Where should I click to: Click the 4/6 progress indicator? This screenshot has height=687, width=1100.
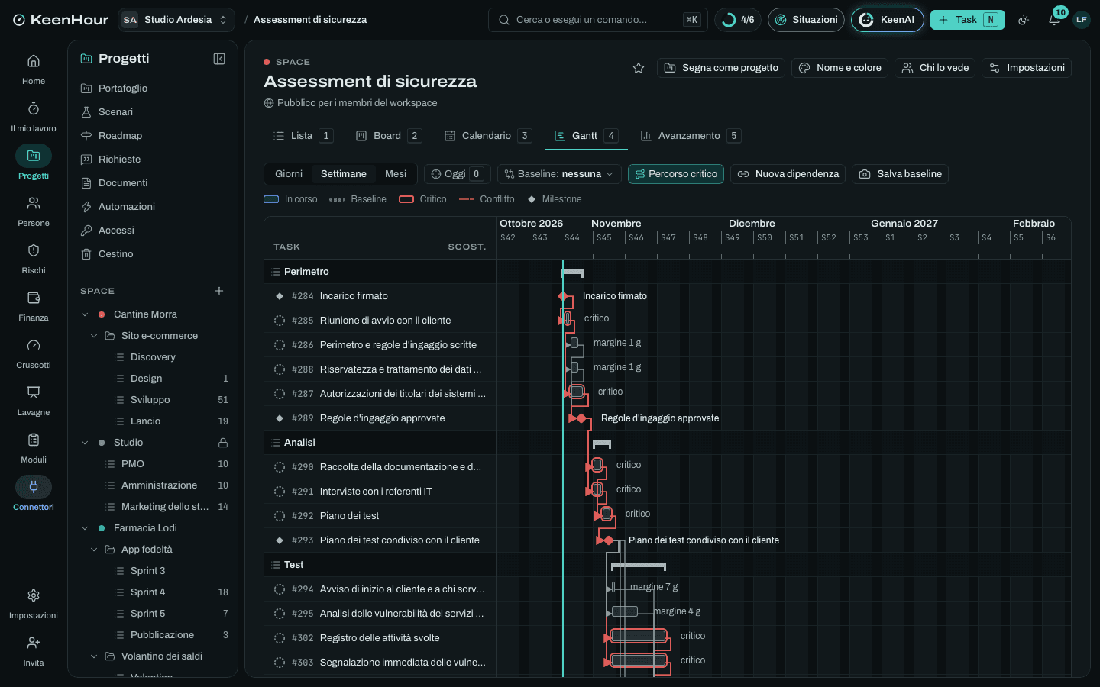click(738, 20)
